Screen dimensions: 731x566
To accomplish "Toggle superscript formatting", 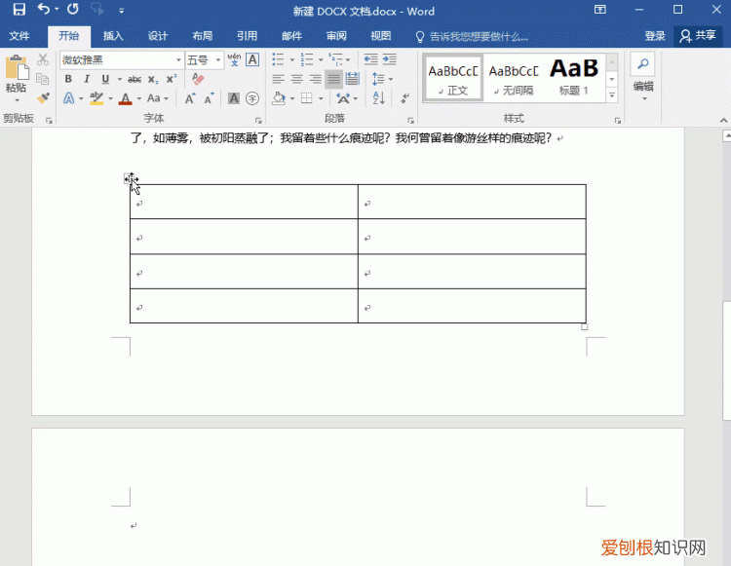I will click(172, 79).
